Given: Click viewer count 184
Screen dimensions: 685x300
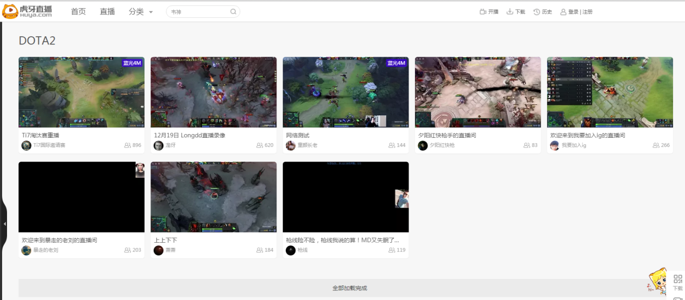Looking at the screenshot, I should [265, 250].
